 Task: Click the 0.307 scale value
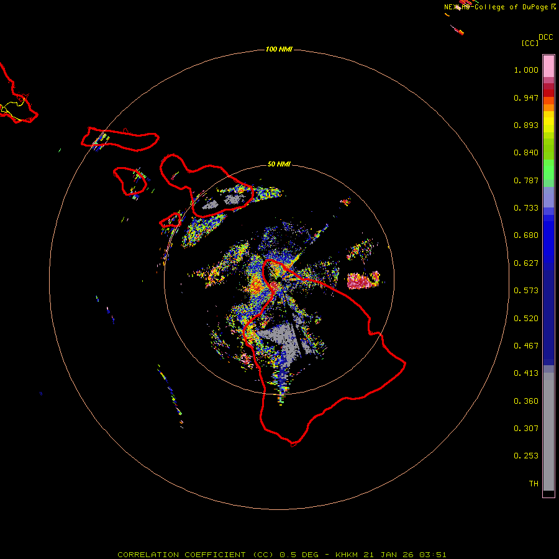coord(526,429)
